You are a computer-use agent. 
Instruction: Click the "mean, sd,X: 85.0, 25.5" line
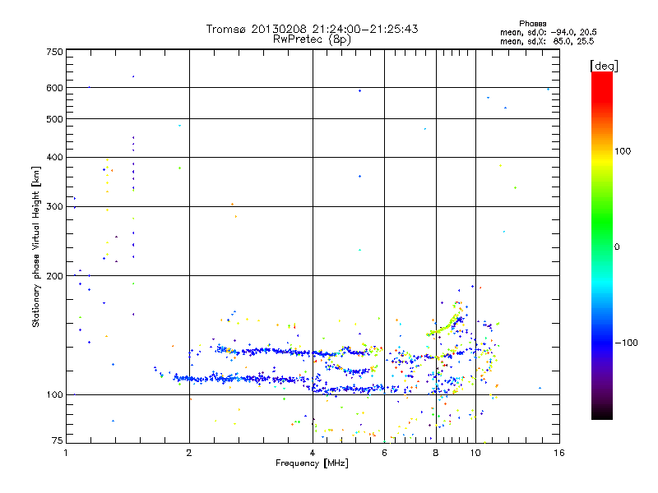[x=547, y=42]
